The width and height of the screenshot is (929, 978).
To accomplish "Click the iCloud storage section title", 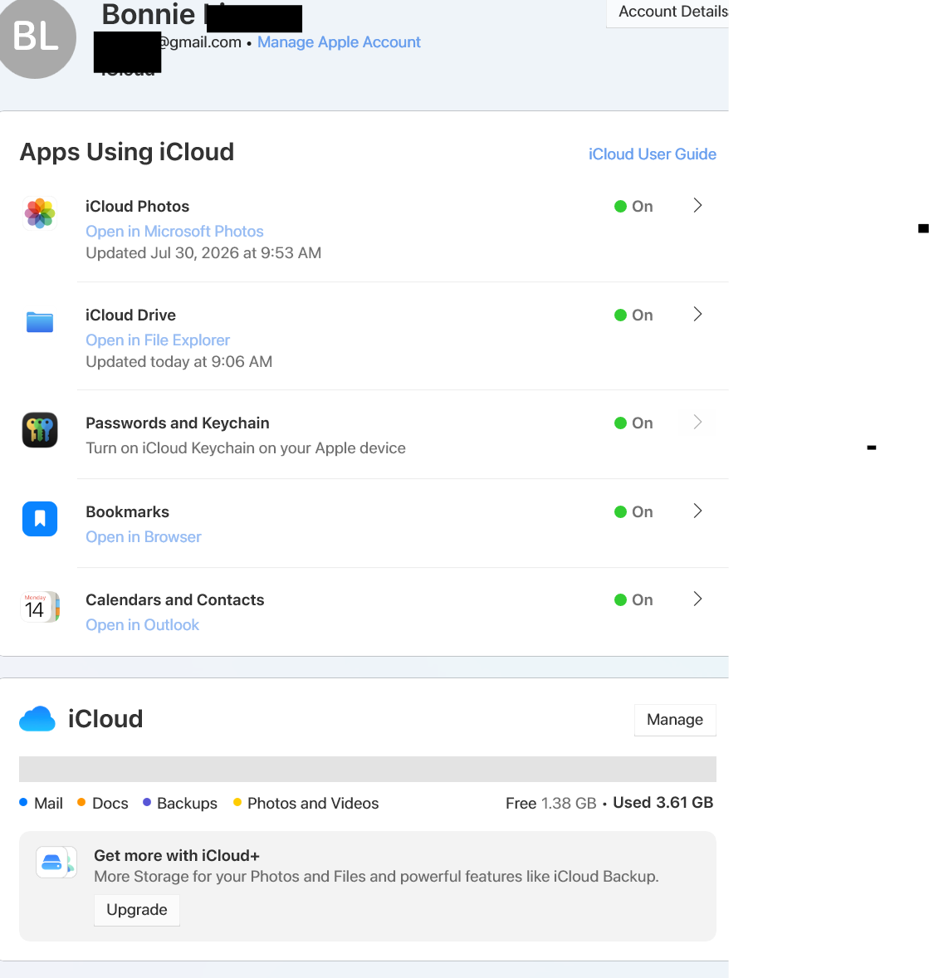I will (105, 719).
